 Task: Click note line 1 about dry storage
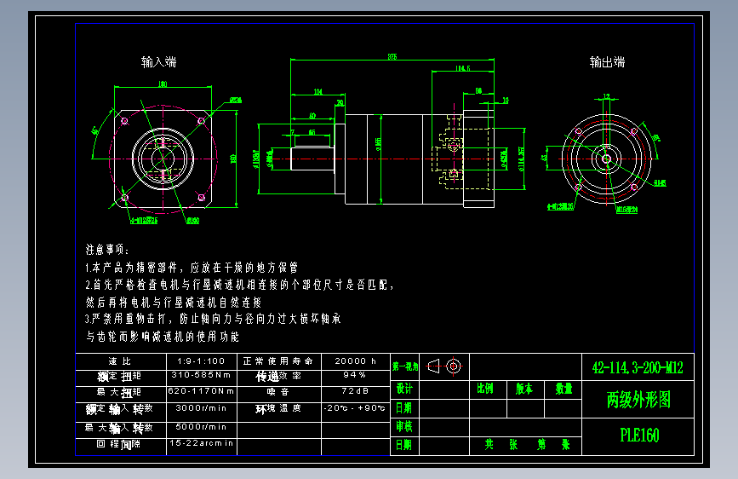coord(191,268)
